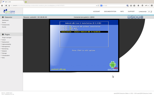Viewport: 154px width, 96px height.
Task: Click the noVNC disconnect icon
Action: click(142, 17)
